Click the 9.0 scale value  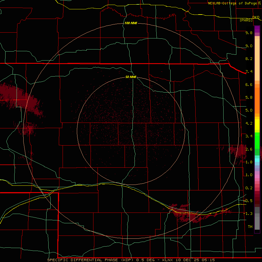[249, 46]
